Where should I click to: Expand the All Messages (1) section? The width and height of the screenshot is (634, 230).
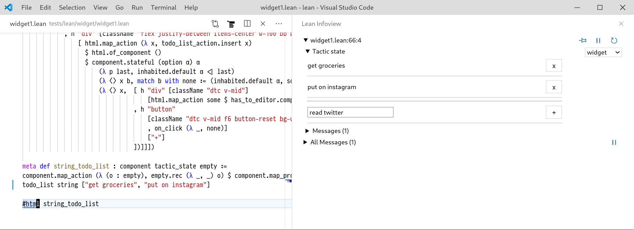tap(305, 142)
